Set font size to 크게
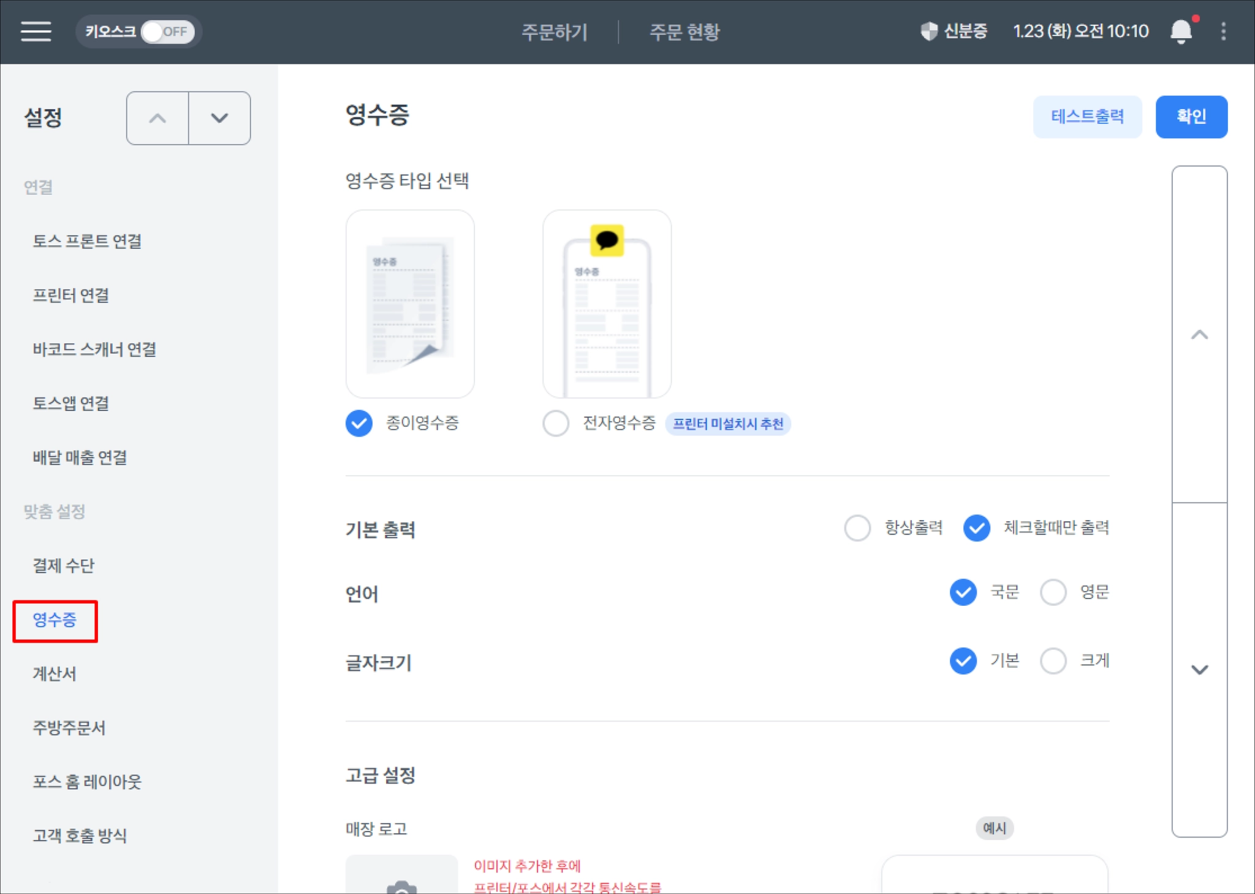Screen dimensions: 1255x894 (1053, 661)
